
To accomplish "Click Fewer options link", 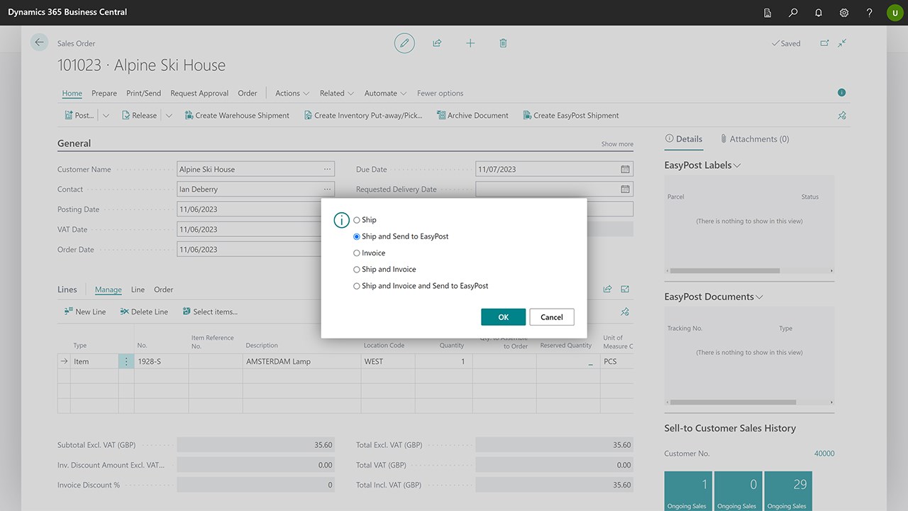I will click(x=440, y=93).
